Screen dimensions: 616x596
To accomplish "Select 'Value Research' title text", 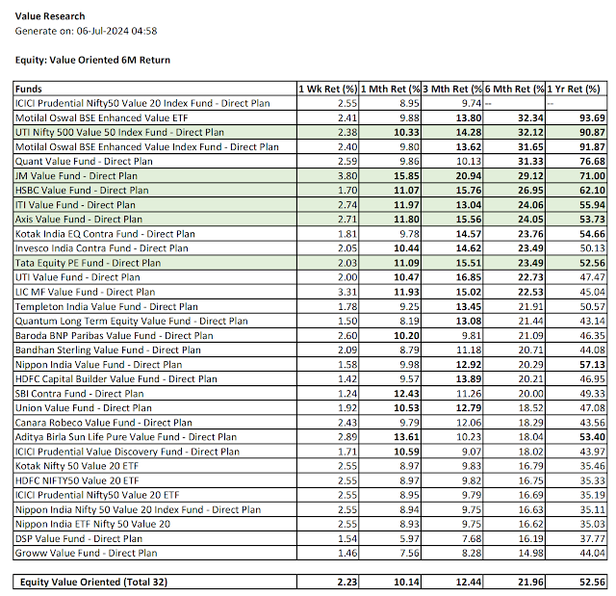I will click(x=50, y=16).
